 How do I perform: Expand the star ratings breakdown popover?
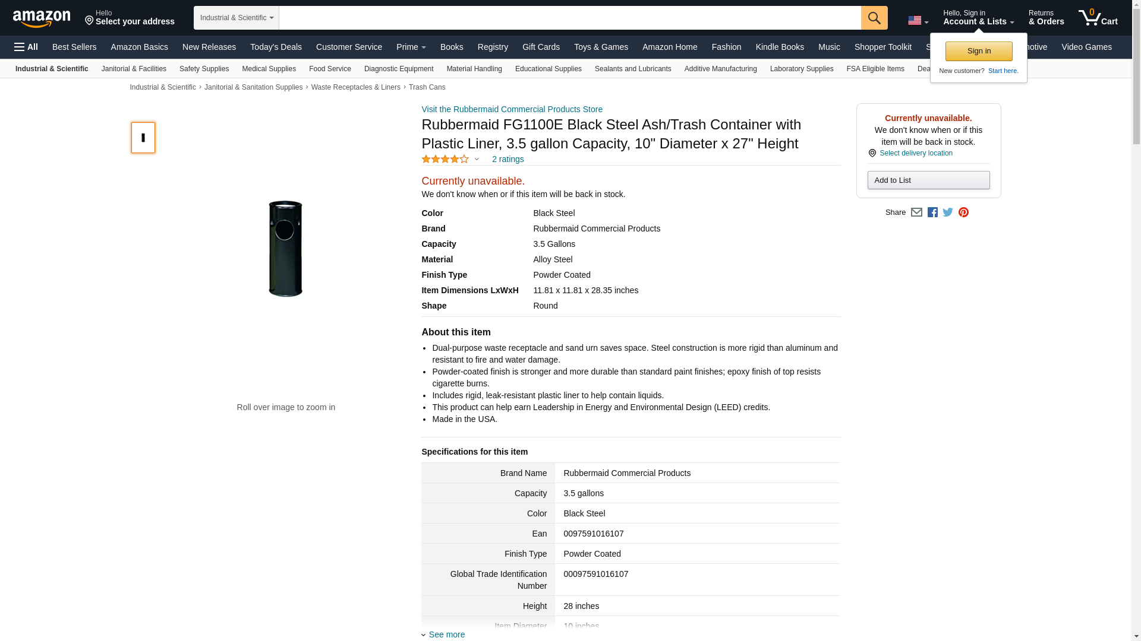tap(477, 159)
